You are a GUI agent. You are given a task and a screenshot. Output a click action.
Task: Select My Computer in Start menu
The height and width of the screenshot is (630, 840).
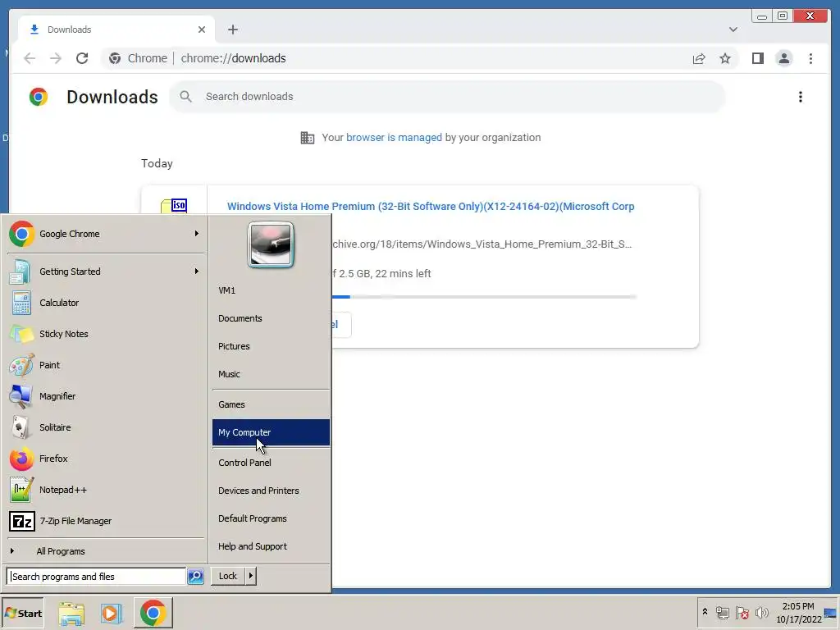coord(271,432)
